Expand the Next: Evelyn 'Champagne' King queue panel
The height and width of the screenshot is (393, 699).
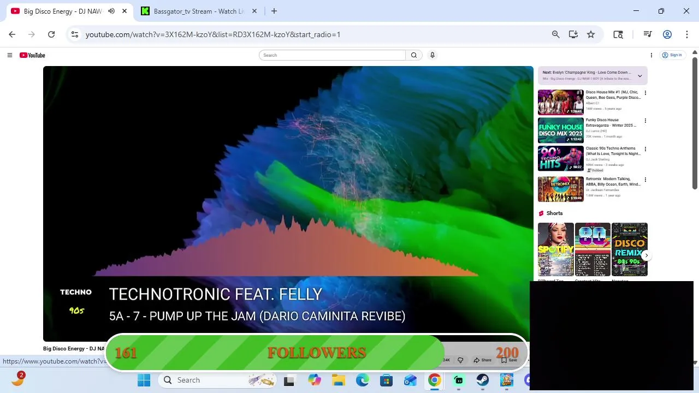[x=639, y=76]
